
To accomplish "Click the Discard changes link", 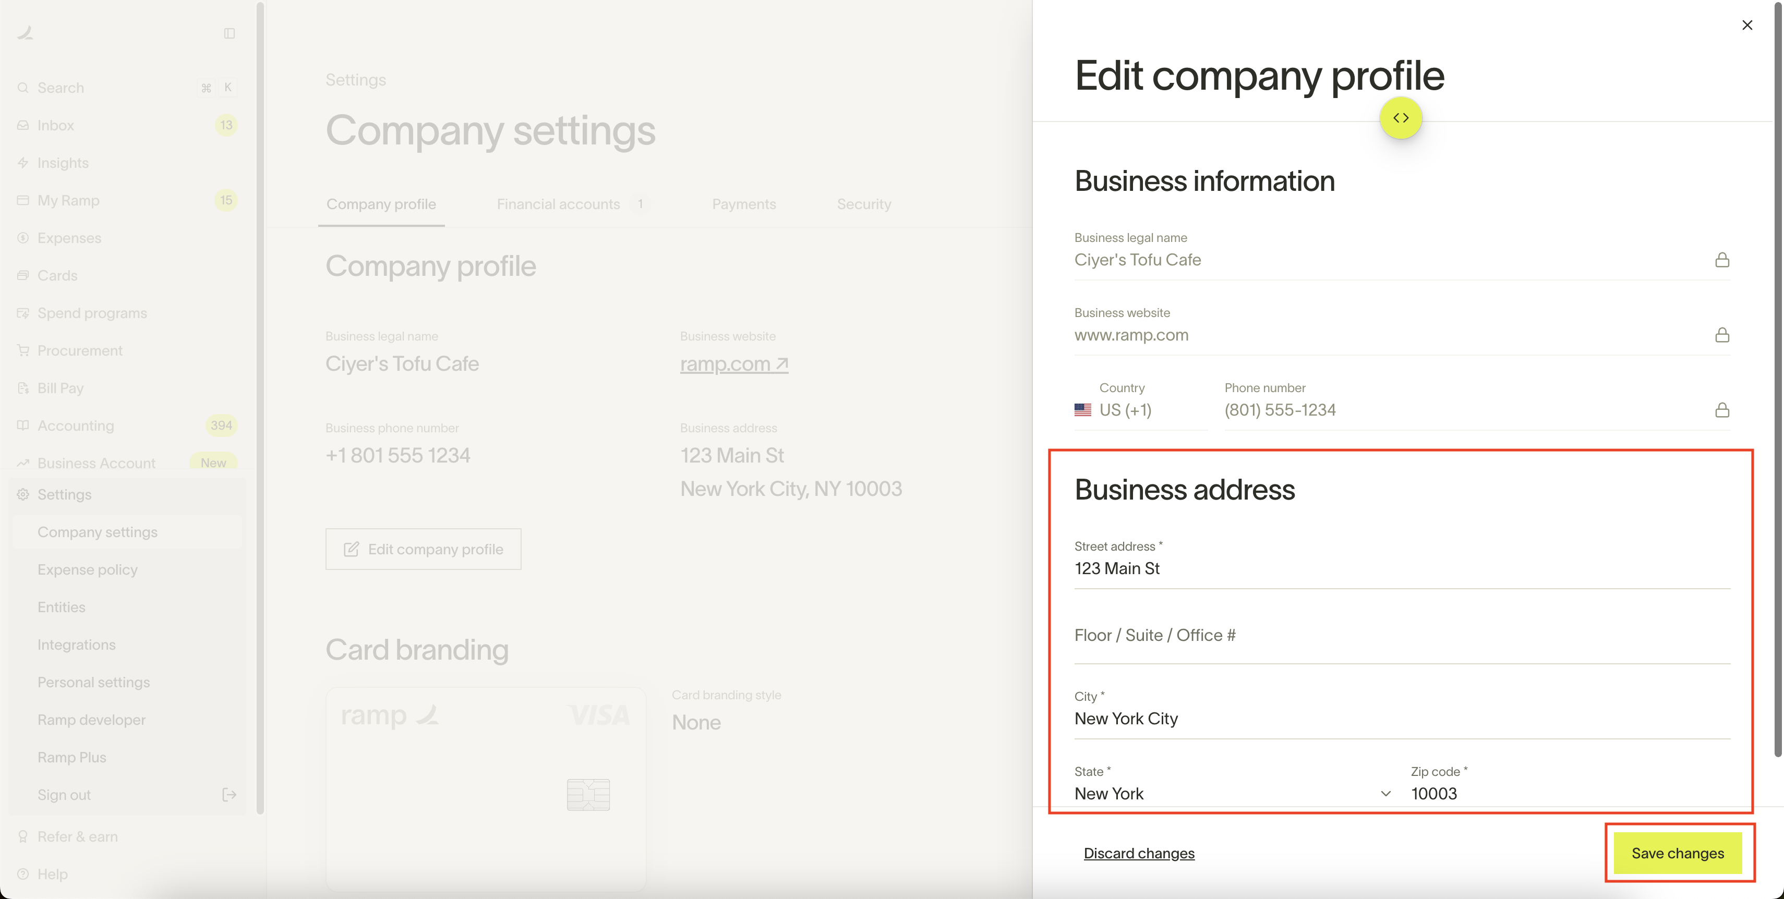I will pyautogui.click(x=1139, y=853).
